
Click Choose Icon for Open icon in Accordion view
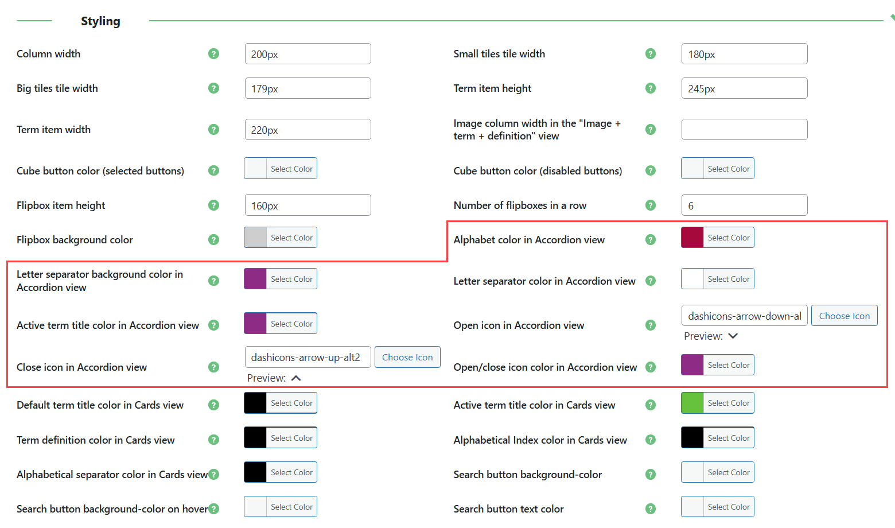click(844, 315)
